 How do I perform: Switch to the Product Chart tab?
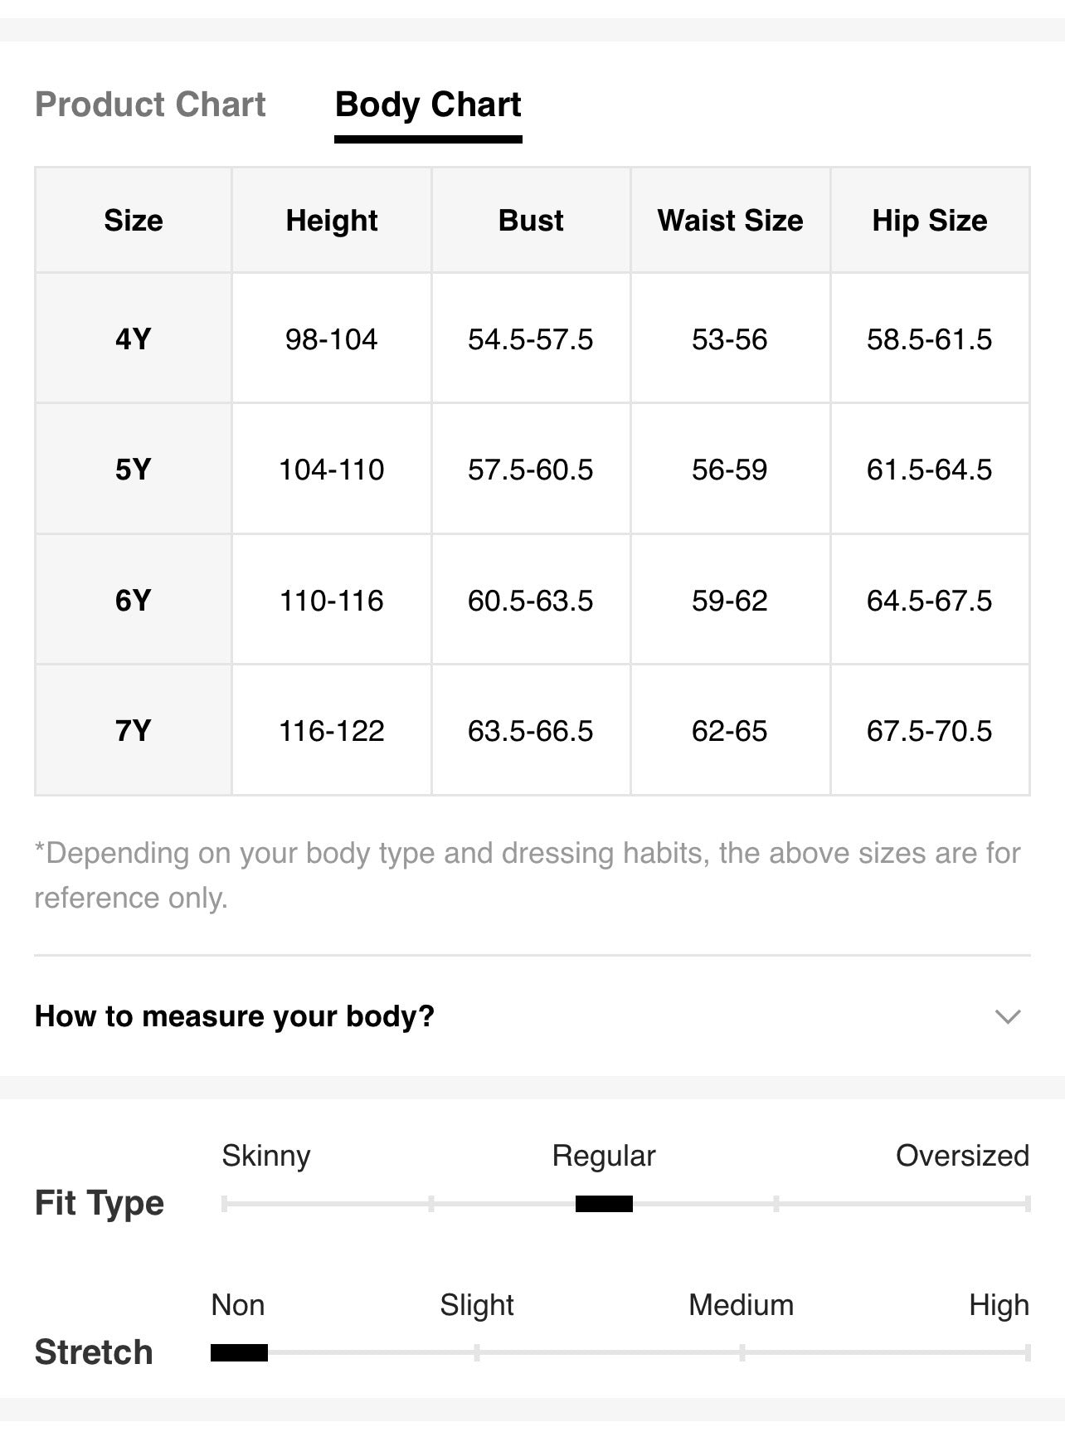[150, 105]
